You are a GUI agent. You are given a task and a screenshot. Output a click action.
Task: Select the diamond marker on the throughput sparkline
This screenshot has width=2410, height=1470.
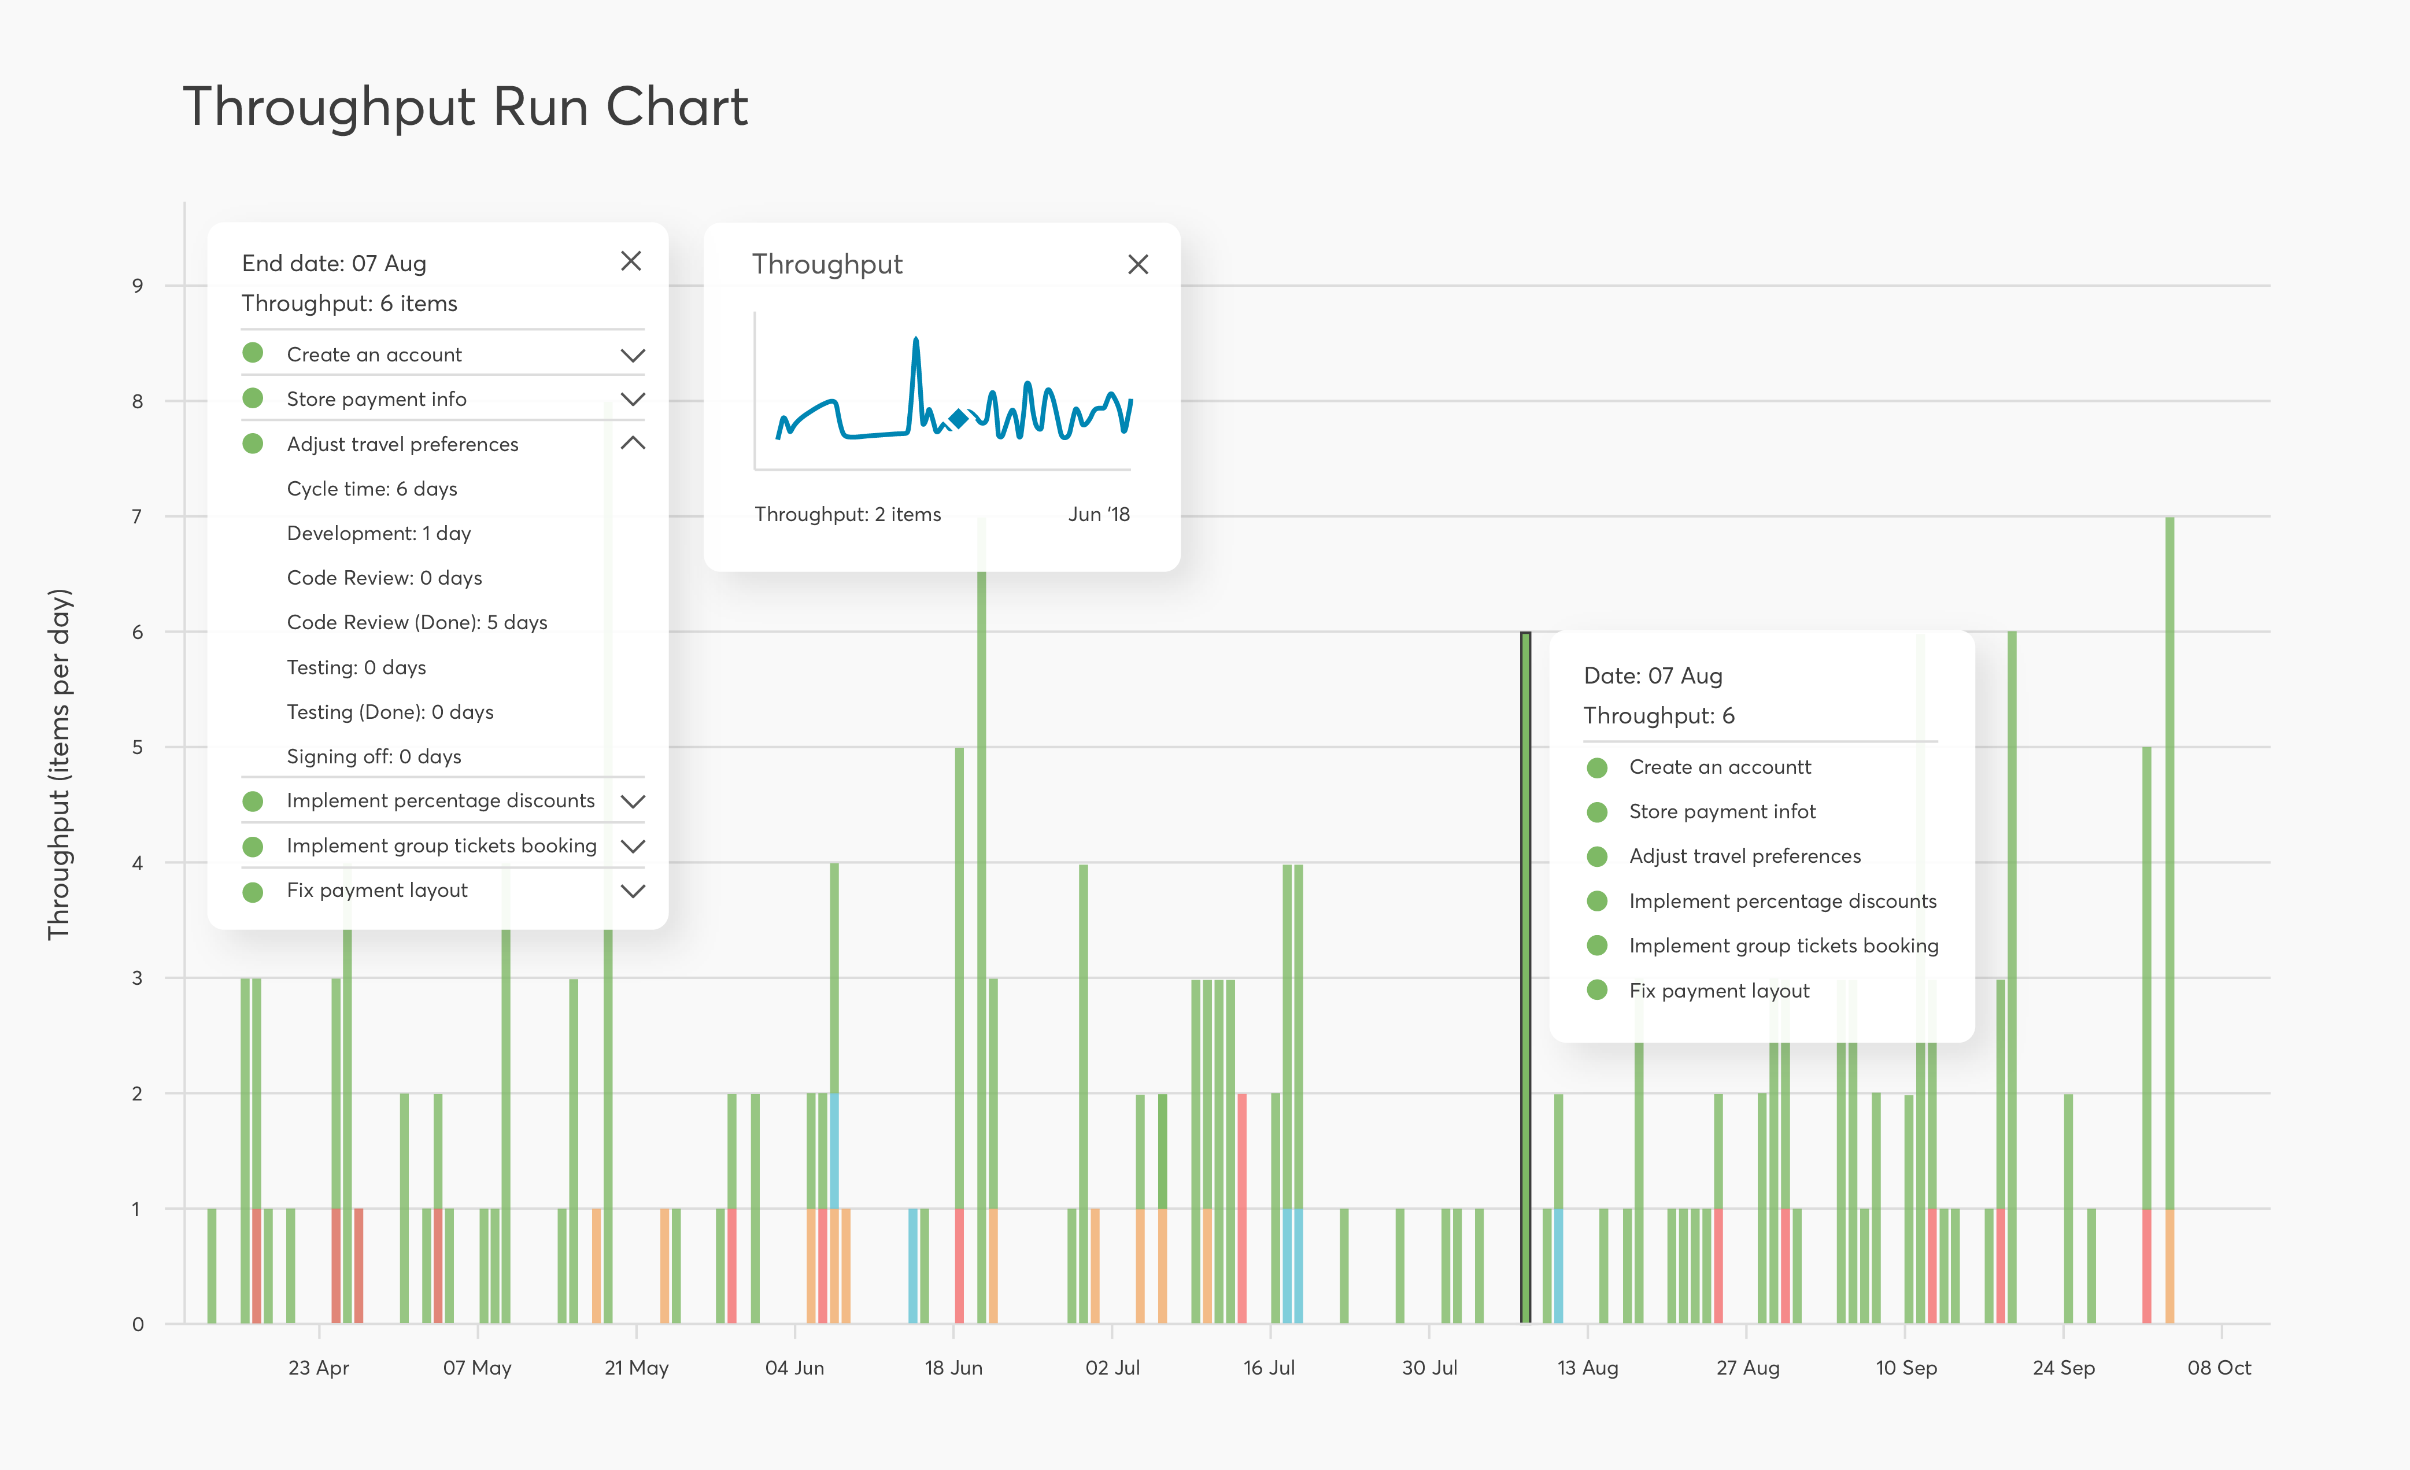pos(959,418)
